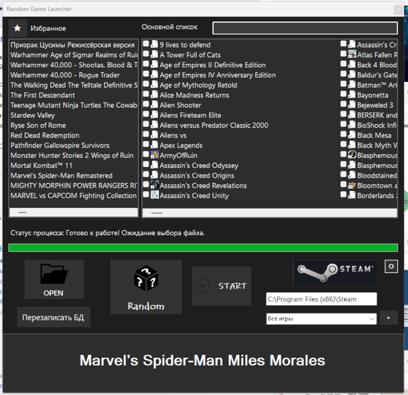This screenshot has width=408, height=395.
Task: Select The First Descendant in favorites
Action: (x=43, y=95)
